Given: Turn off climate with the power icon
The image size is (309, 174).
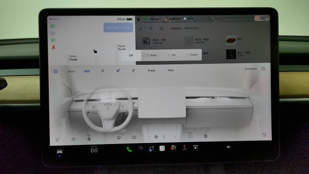Looking at the screenshot, I should pos(56,72).
